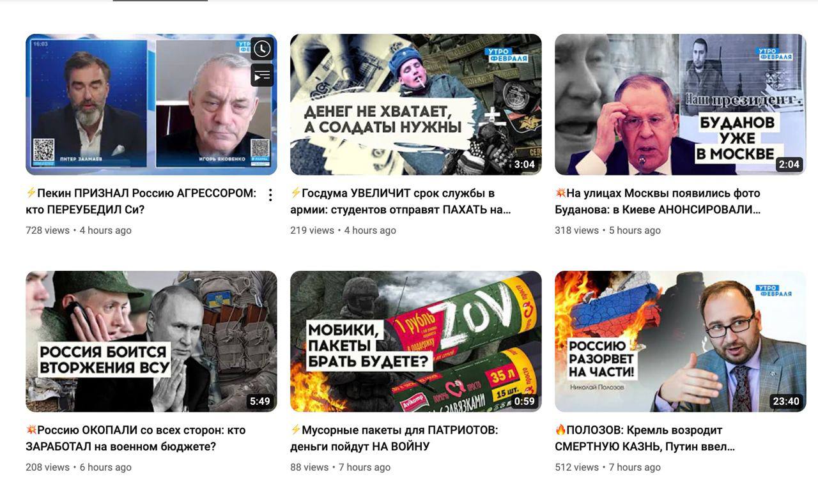
Task: Open the title link На улицах Москвы появились фото
Action: click(x=658, y=201)
